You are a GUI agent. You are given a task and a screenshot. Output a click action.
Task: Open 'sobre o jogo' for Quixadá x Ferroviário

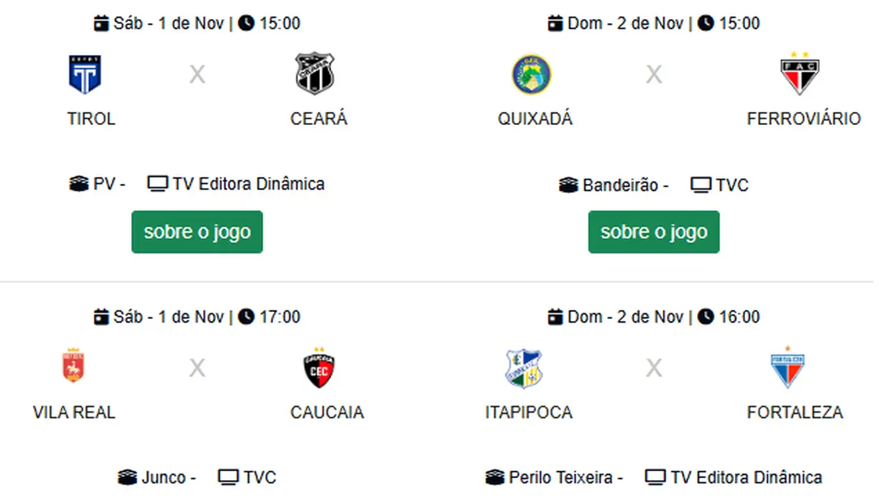point(654,232)
